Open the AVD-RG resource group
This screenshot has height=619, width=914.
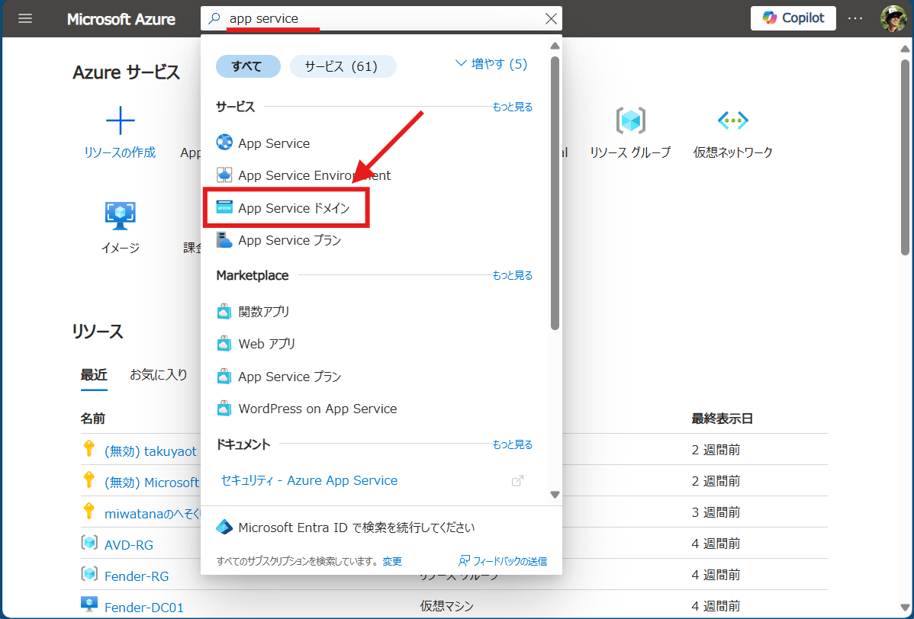pos(129,545)
